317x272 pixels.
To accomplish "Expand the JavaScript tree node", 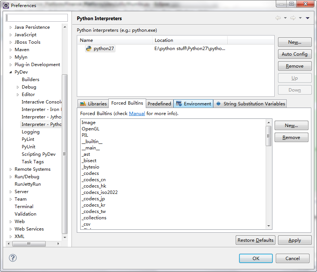I will (11, 35).
